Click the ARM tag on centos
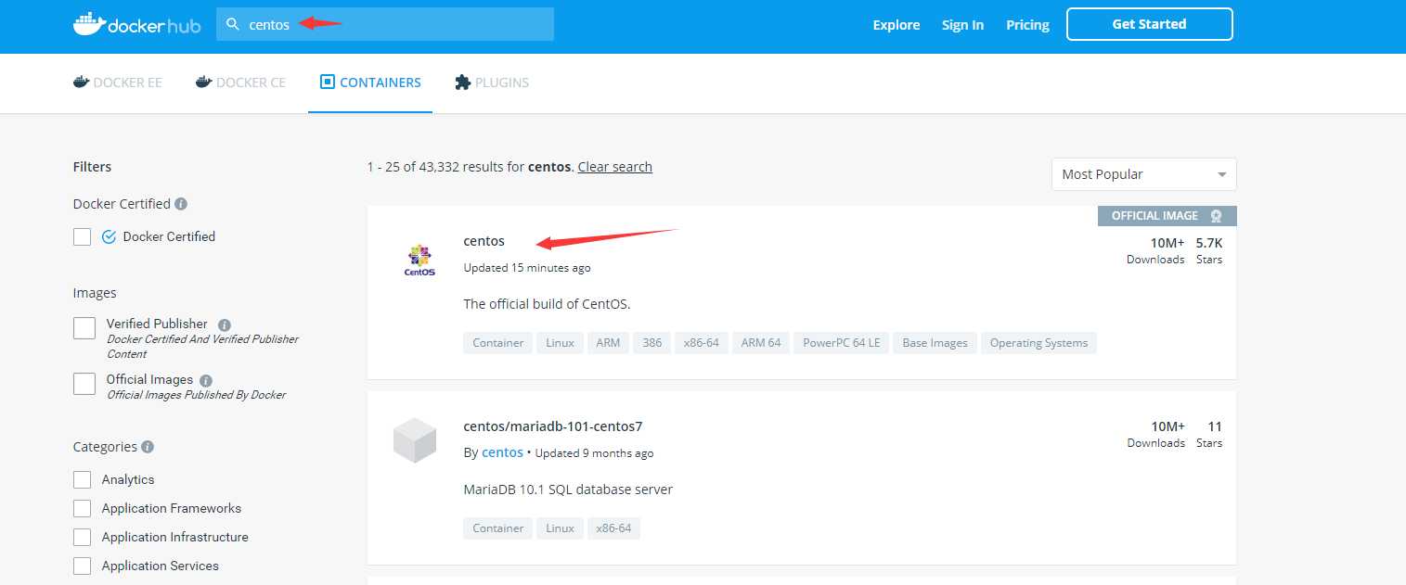The height and width of the screenshot is (585, 1406). coord(608,343)
